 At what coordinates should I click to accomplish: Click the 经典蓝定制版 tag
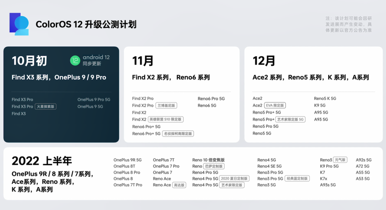coord(297,179)
